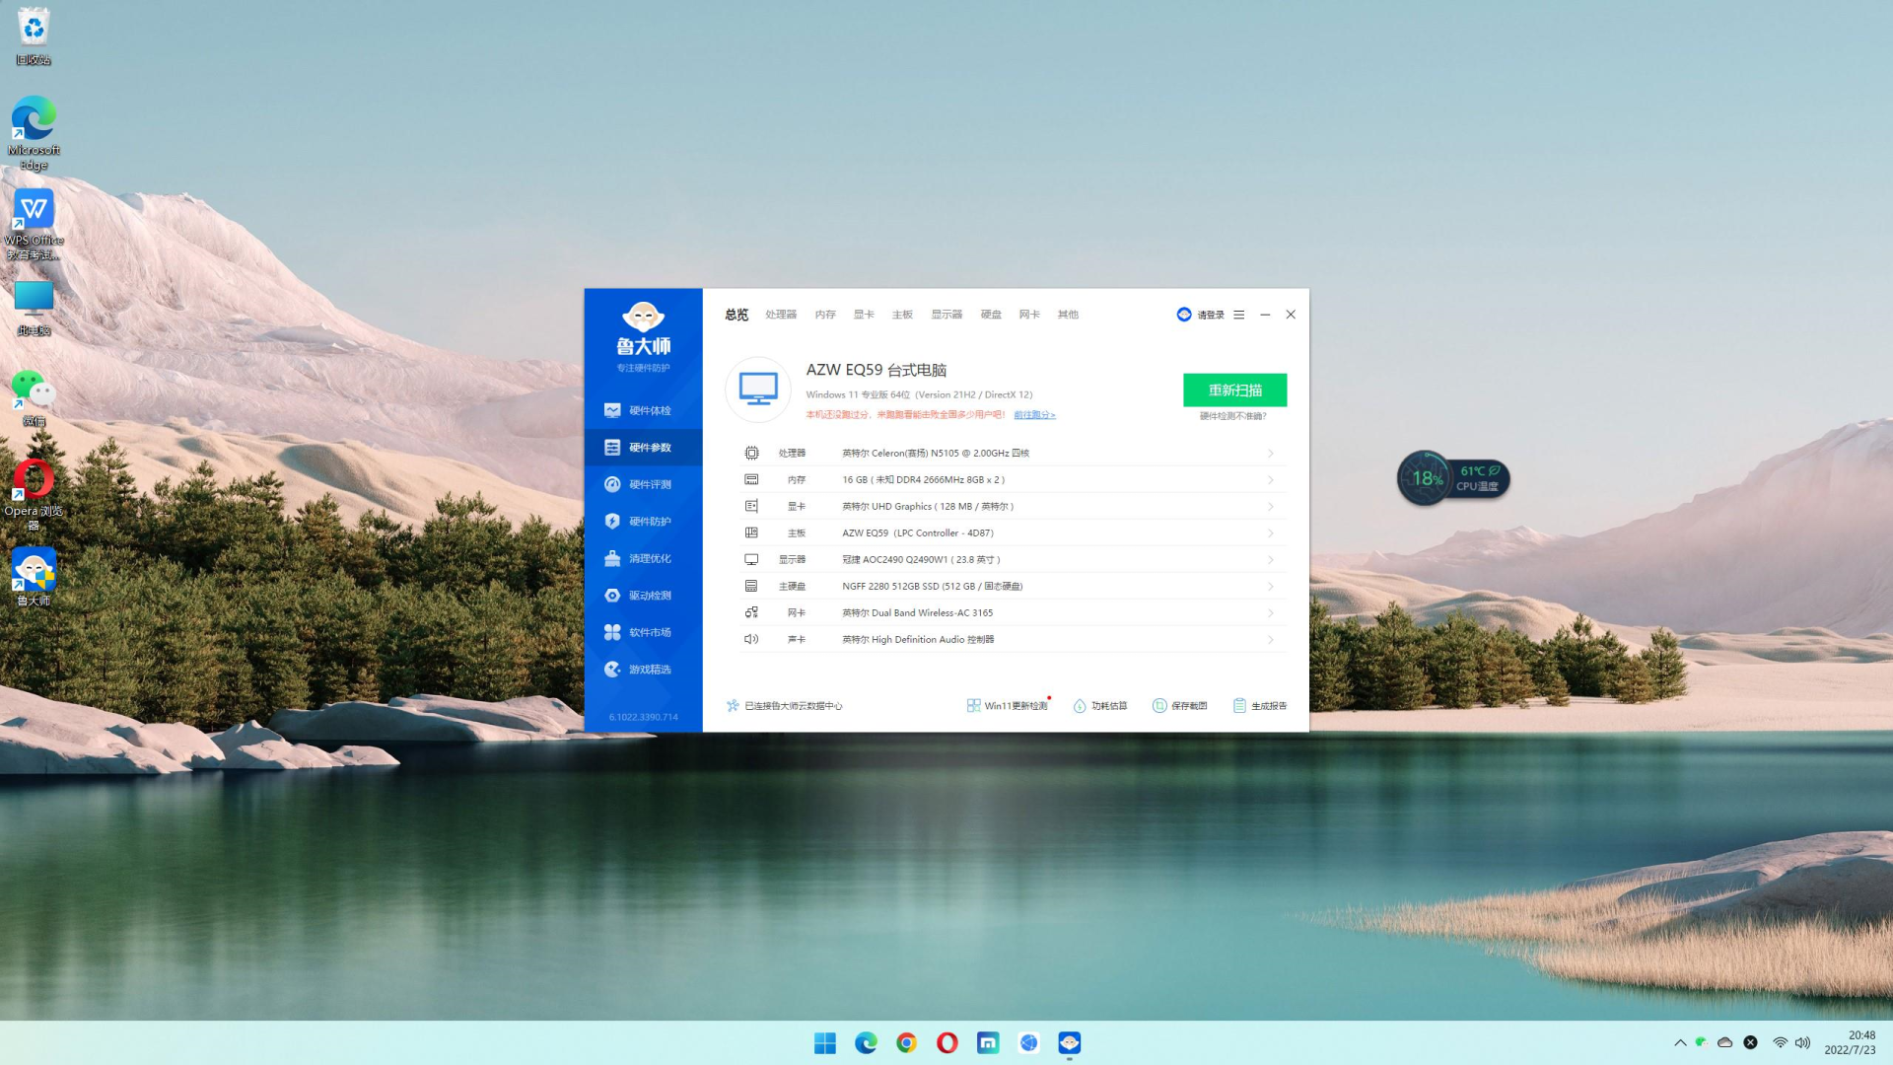
Task: Click 硬件检测不准确? link
Action: tap(1233, 416)
